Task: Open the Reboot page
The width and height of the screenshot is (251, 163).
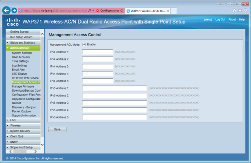Action: pyautogui.click(x=16, y=103)
